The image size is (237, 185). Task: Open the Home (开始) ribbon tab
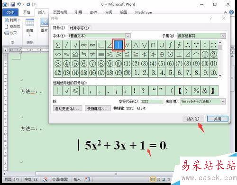click(27, 12)
